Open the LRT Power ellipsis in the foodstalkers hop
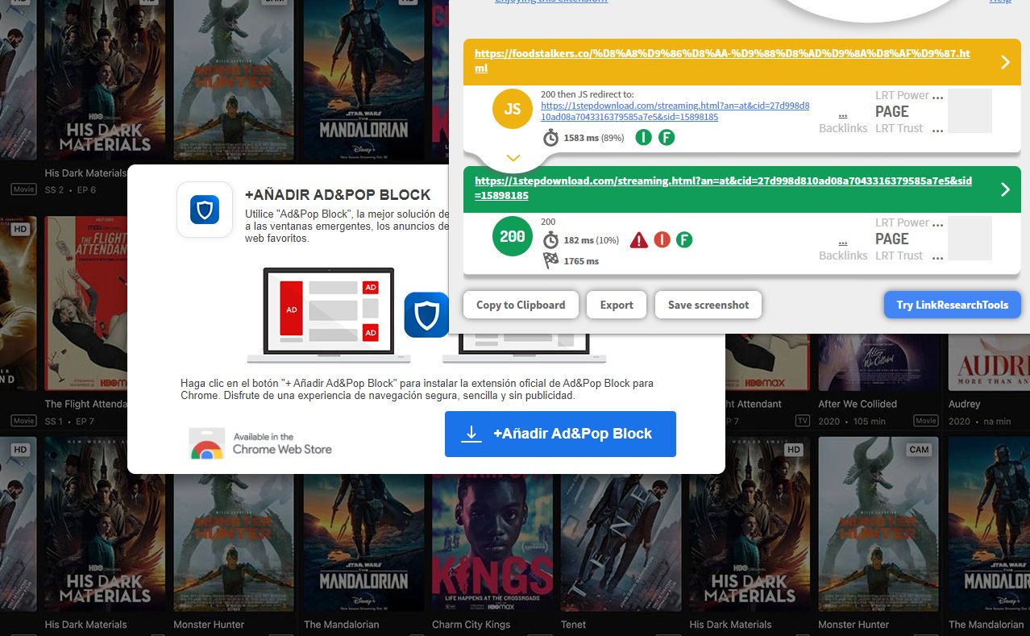 [937, 96]
